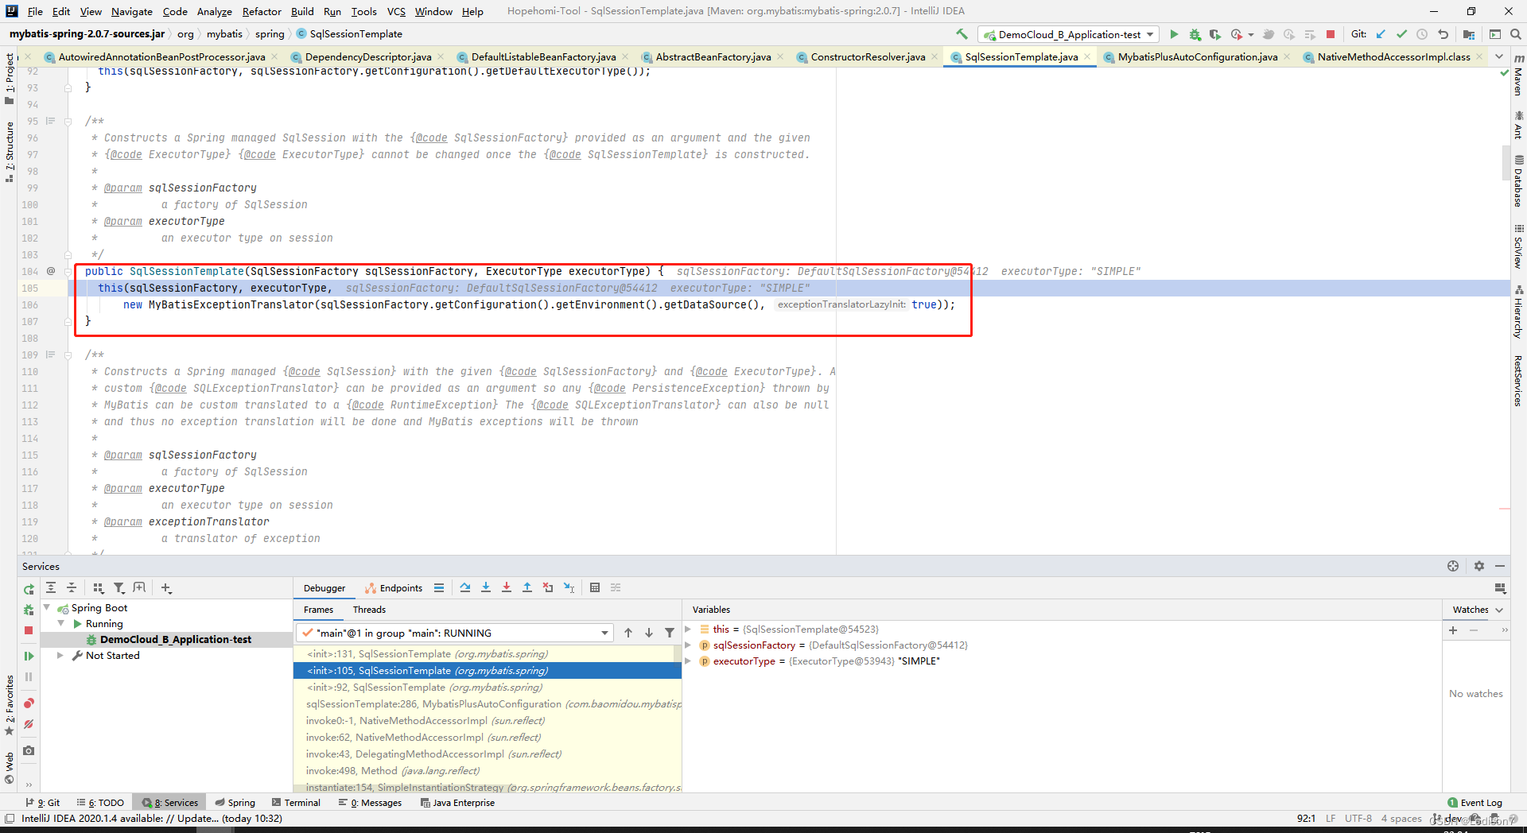Click Drop Frame debugger icon
Image resolution: width=1527 pixels, height=833 pixels.
pos(548,587)
